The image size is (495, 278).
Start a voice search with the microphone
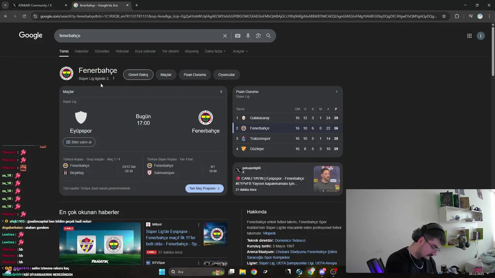(248, 36)
